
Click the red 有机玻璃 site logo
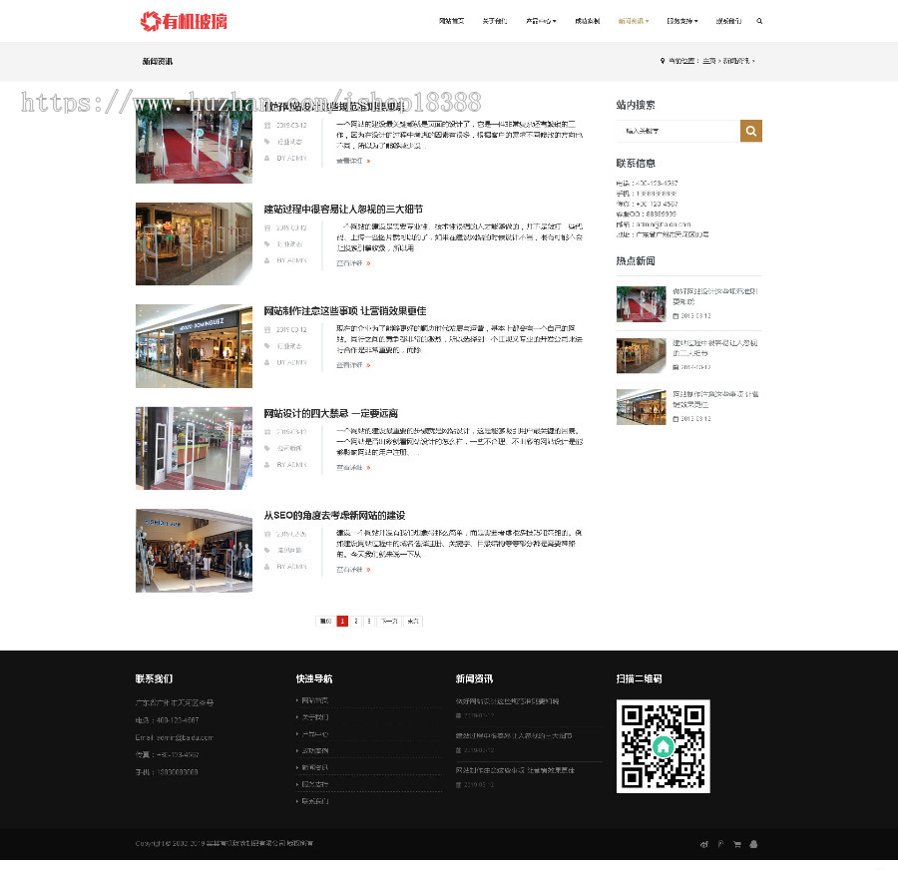click(184, 21)
